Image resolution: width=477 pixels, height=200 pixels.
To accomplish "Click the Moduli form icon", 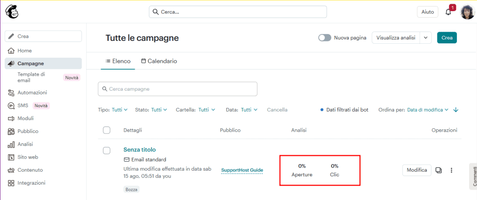I will [x=11, y=119].
